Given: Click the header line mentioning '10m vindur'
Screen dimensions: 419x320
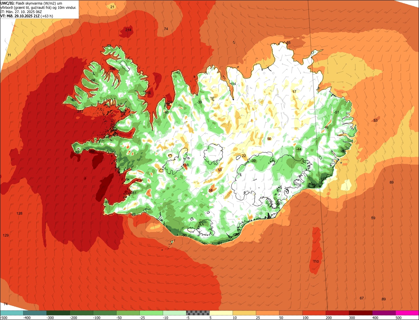Looking at the screenshot, I should click(x=38, y=7).
